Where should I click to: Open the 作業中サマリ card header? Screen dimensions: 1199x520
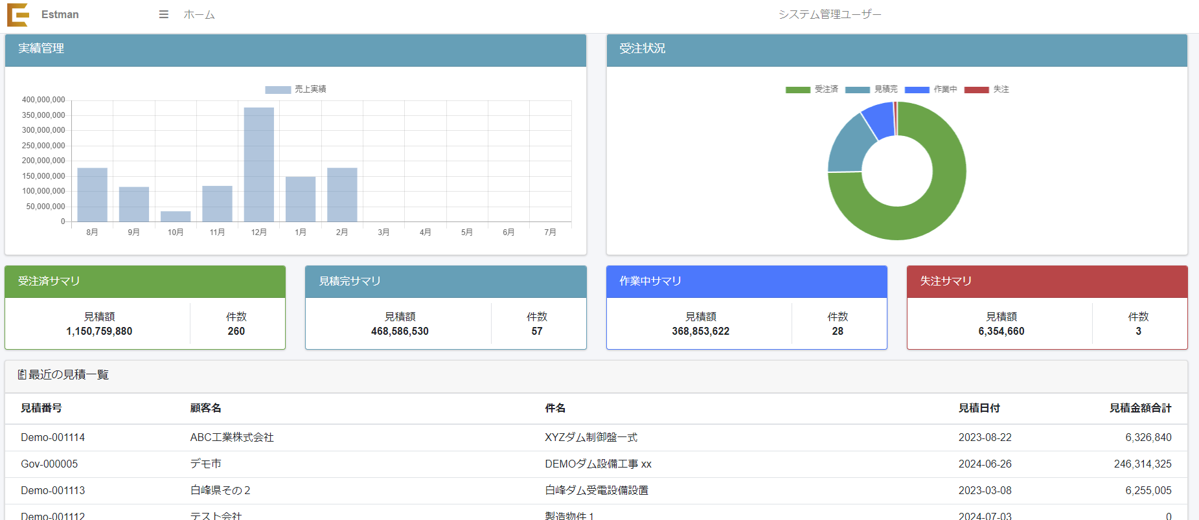[x=747, y=282]
